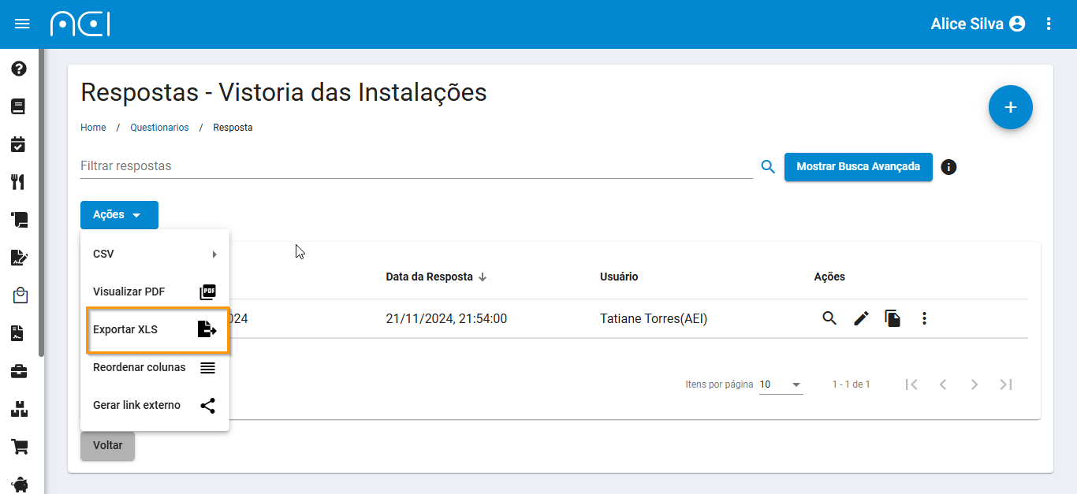This screenshot has width=1077, height=494.
Task: Open the shopping bag sidebar icon
Action: pyautogui.click(x=18, y=295)
